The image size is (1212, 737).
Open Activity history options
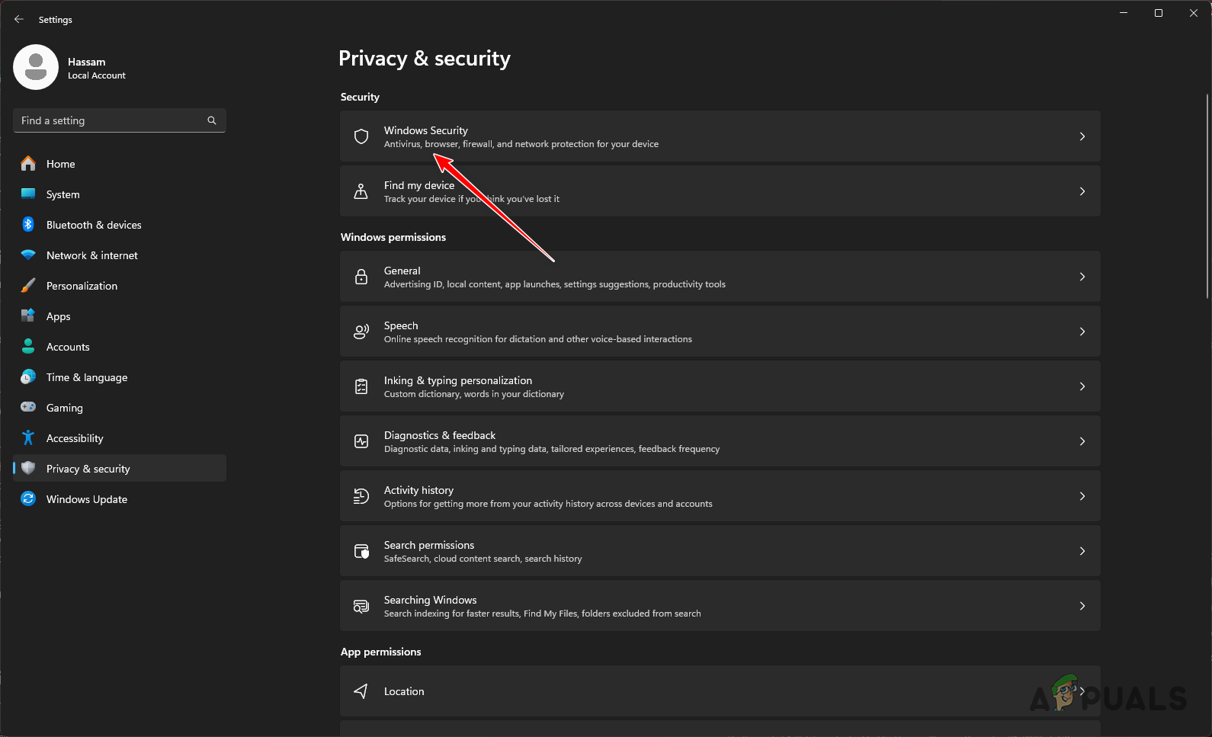pyautogui.click(x=720, y=496)
